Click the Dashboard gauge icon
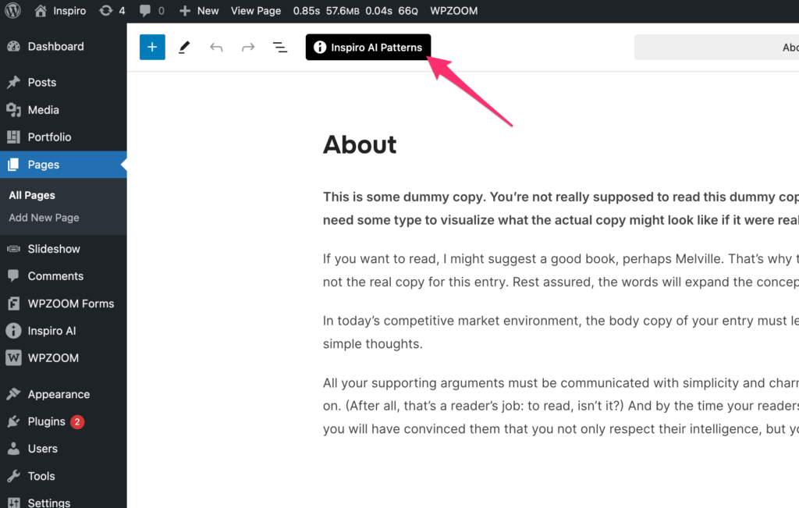This screenshot has width=799, height=508. pyautogui.click(x=14, y=46)
